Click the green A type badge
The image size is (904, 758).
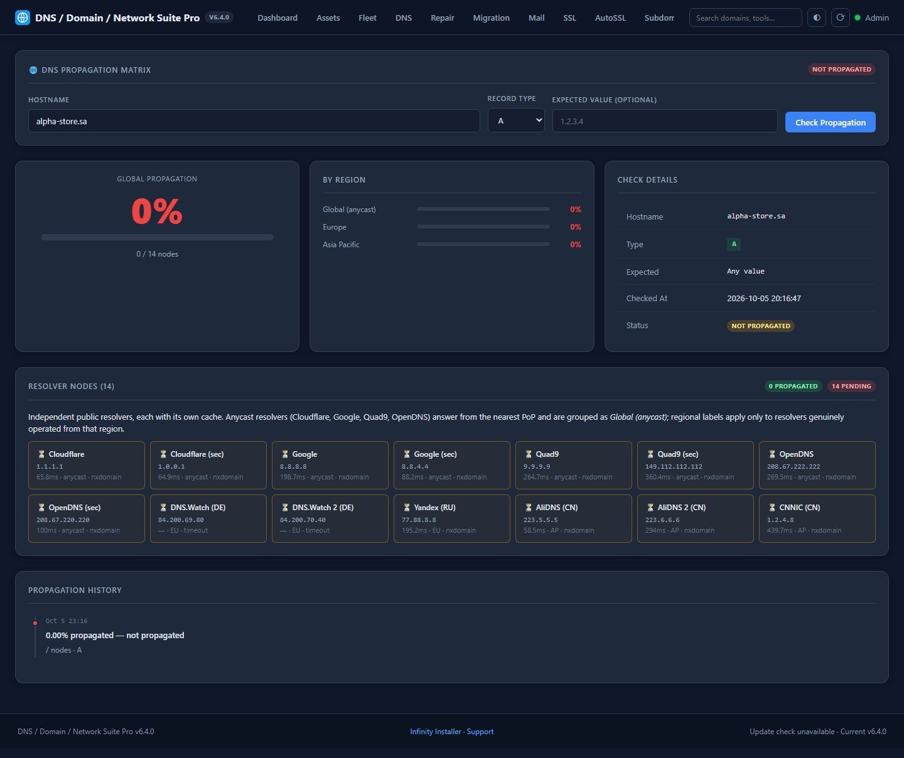pyautogui.click(x=734, y=244)
